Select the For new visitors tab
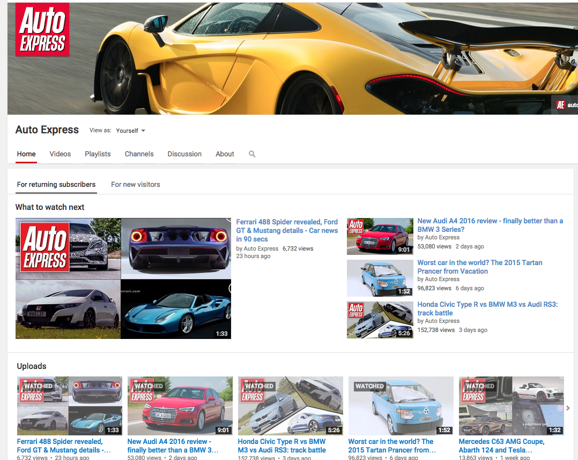This screenshot has width=578, height=460. [x=136, y=185]
